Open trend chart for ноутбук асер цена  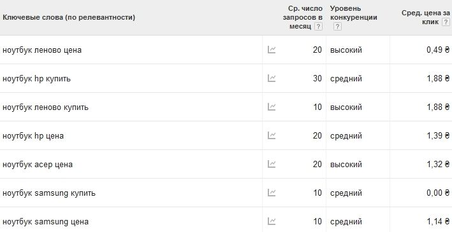[272, 164]
